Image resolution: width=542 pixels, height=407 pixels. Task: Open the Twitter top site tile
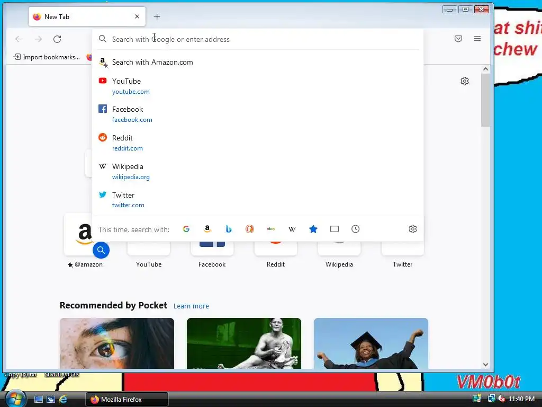pos(402,255)
